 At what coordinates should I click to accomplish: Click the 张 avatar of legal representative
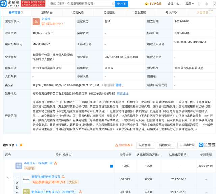tap(36, 22)
